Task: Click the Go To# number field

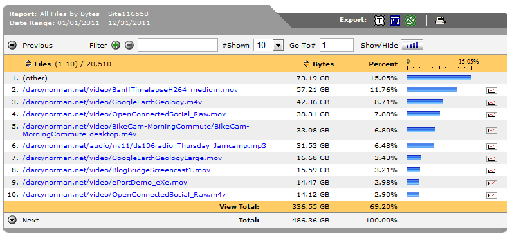Action: pos(336,45)
